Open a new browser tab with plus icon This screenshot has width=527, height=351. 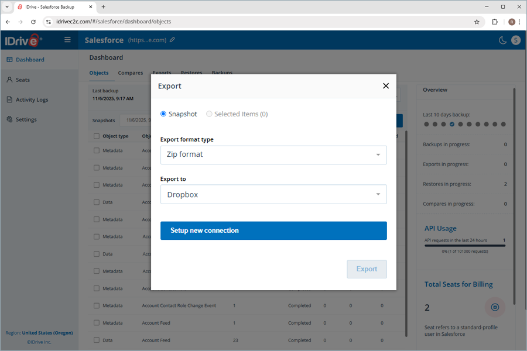click(104, 6)
